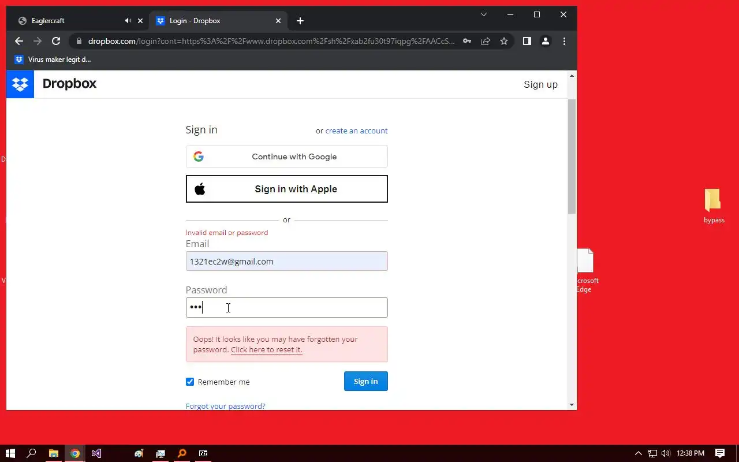The image size is (739, 462).
Task: Go back with the browser back arrow
Action: tap(19, 41)
